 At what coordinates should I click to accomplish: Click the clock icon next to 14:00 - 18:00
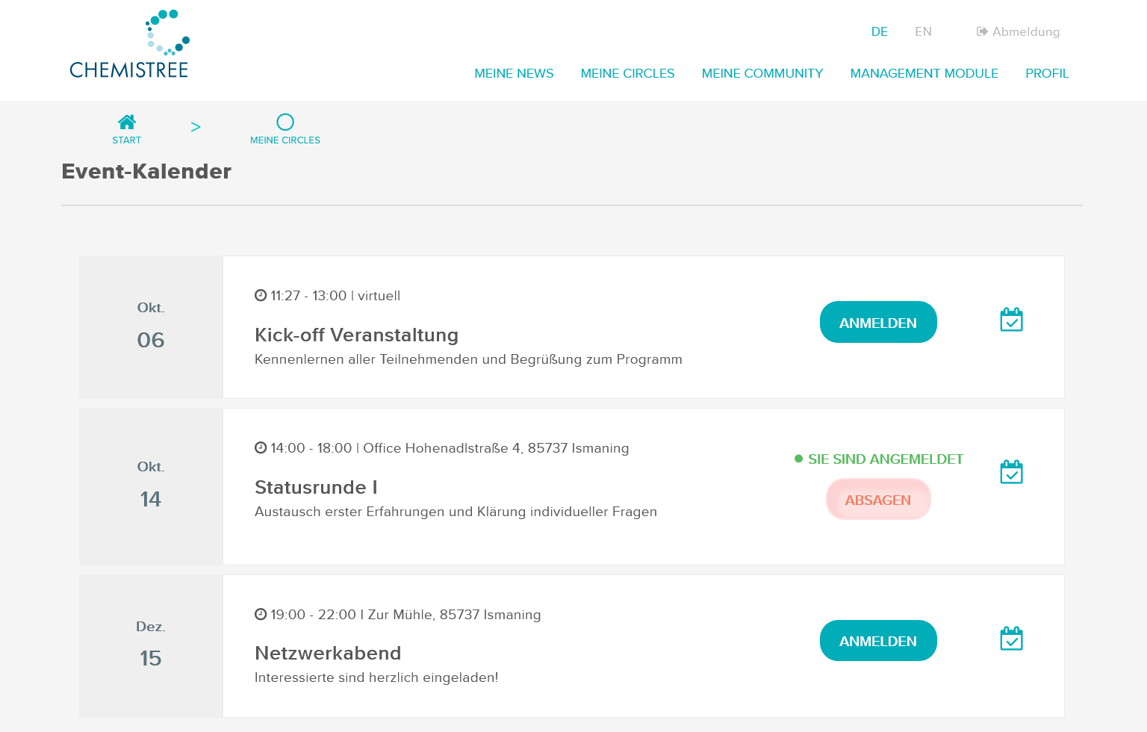tap(259, 447)
